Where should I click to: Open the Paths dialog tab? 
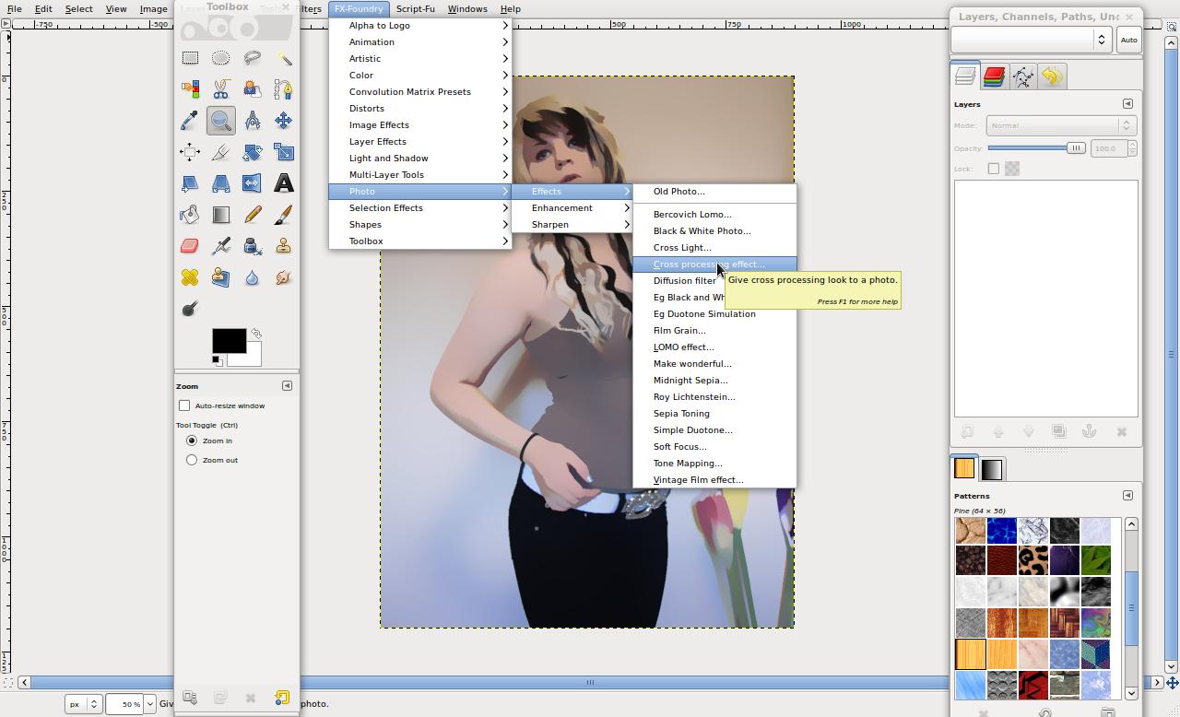coord(1022,77)
